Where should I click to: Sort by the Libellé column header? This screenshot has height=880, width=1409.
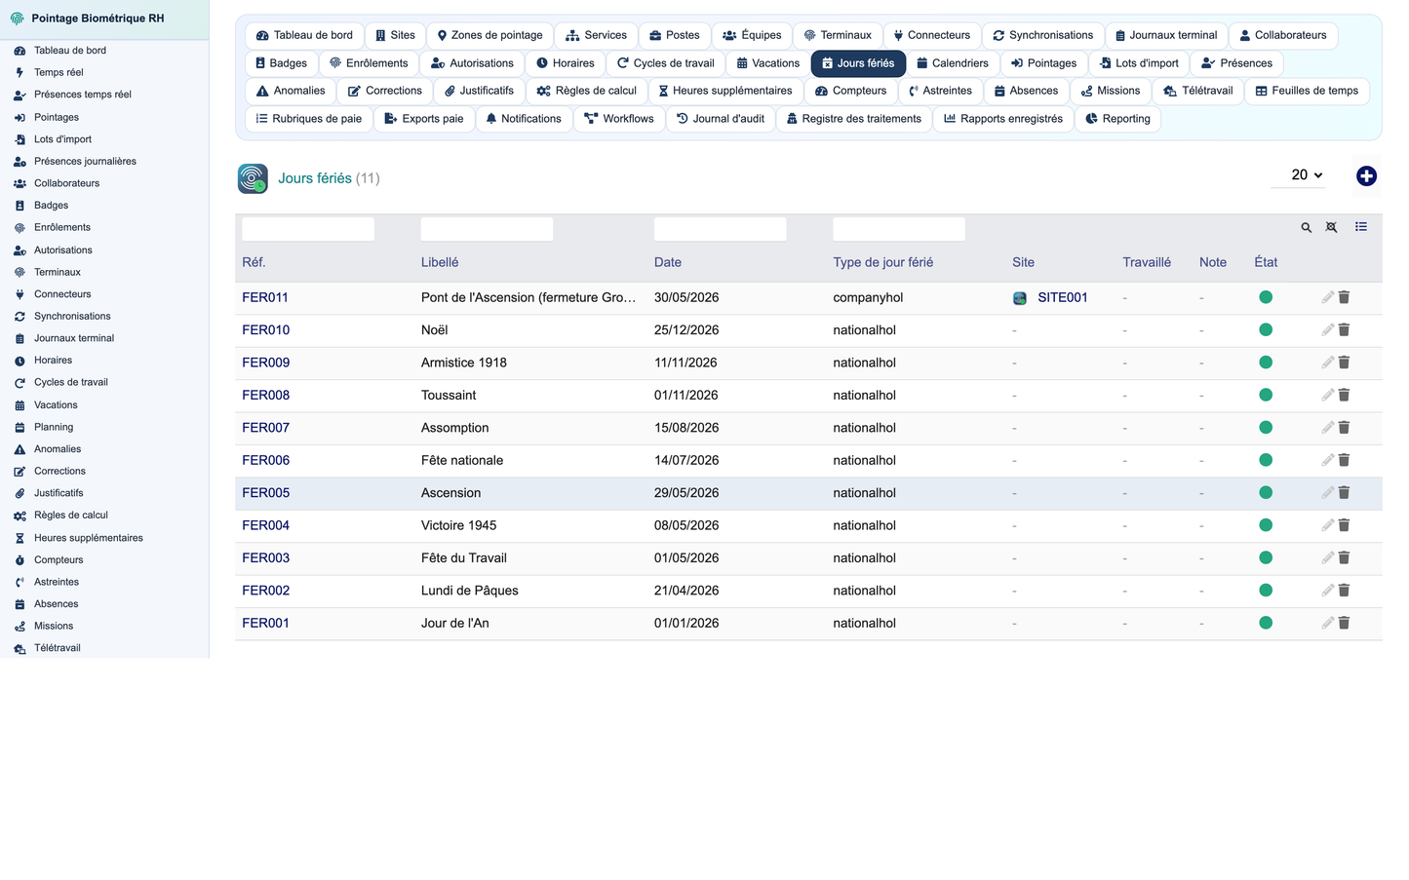[440, 262]
